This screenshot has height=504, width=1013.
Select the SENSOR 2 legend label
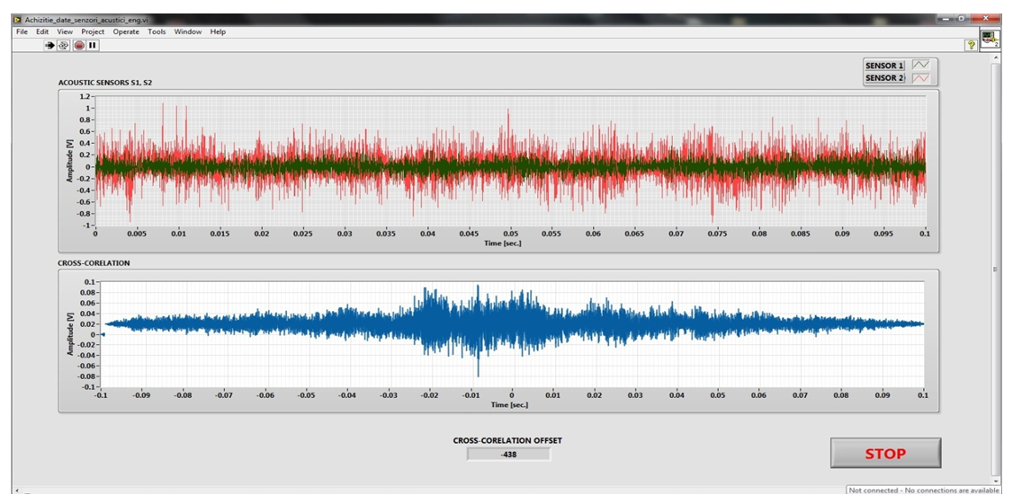[885, 78]
